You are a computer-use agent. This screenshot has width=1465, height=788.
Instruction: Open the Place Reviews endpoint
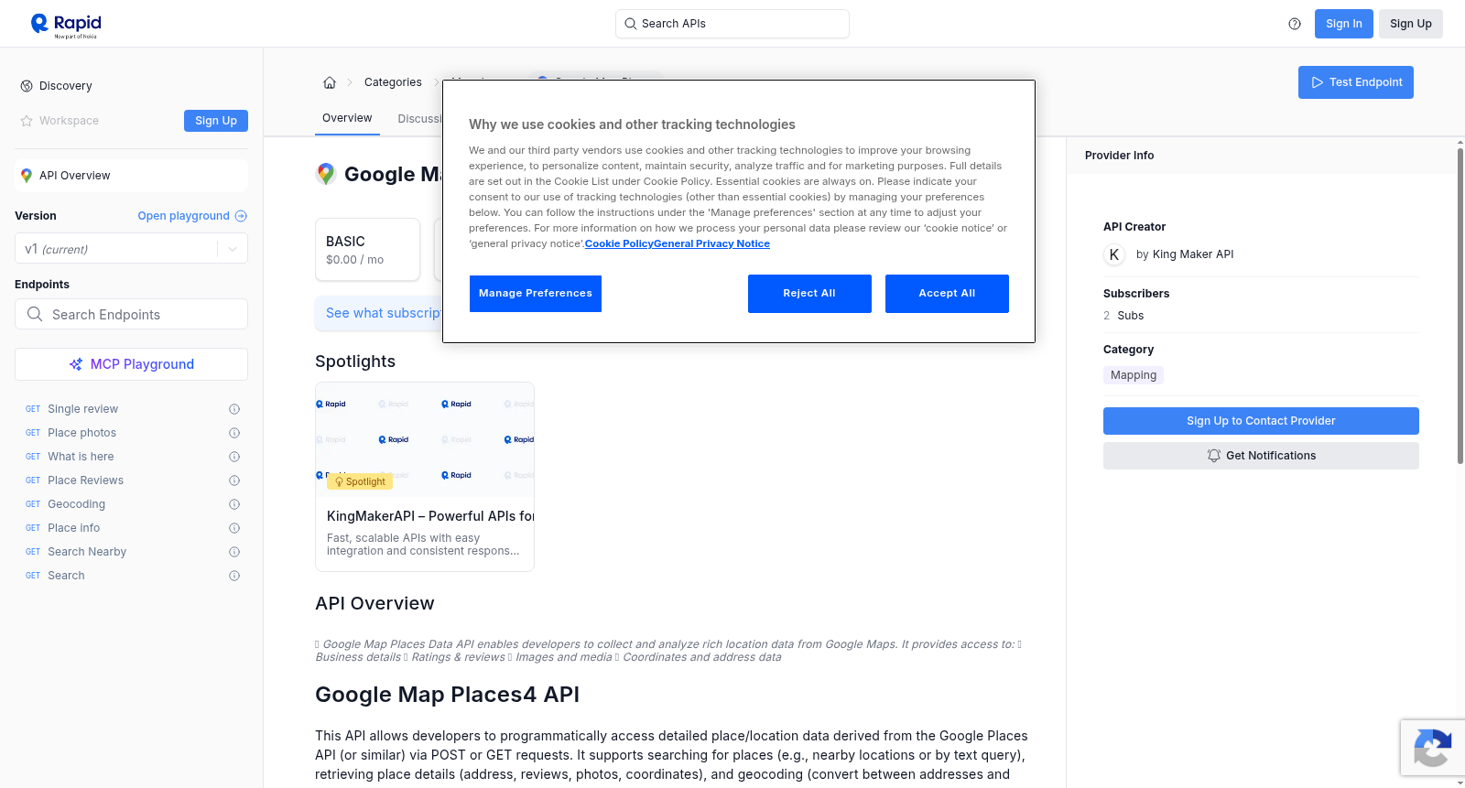[x=85, y=480]
